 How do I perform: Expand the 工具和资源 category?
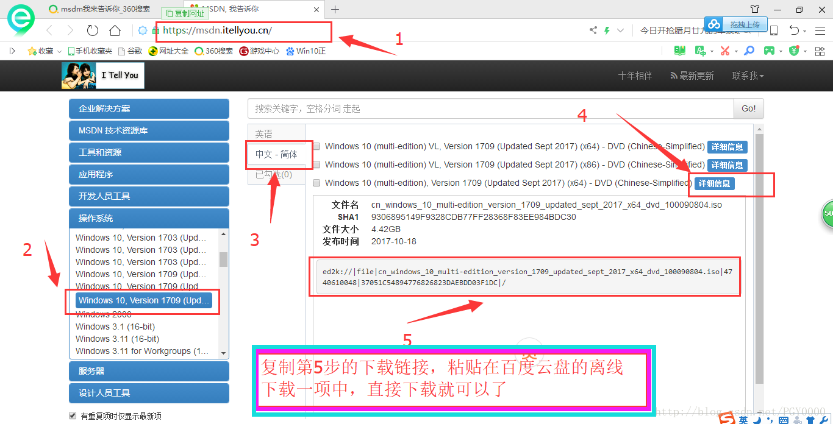click(149, 152)
